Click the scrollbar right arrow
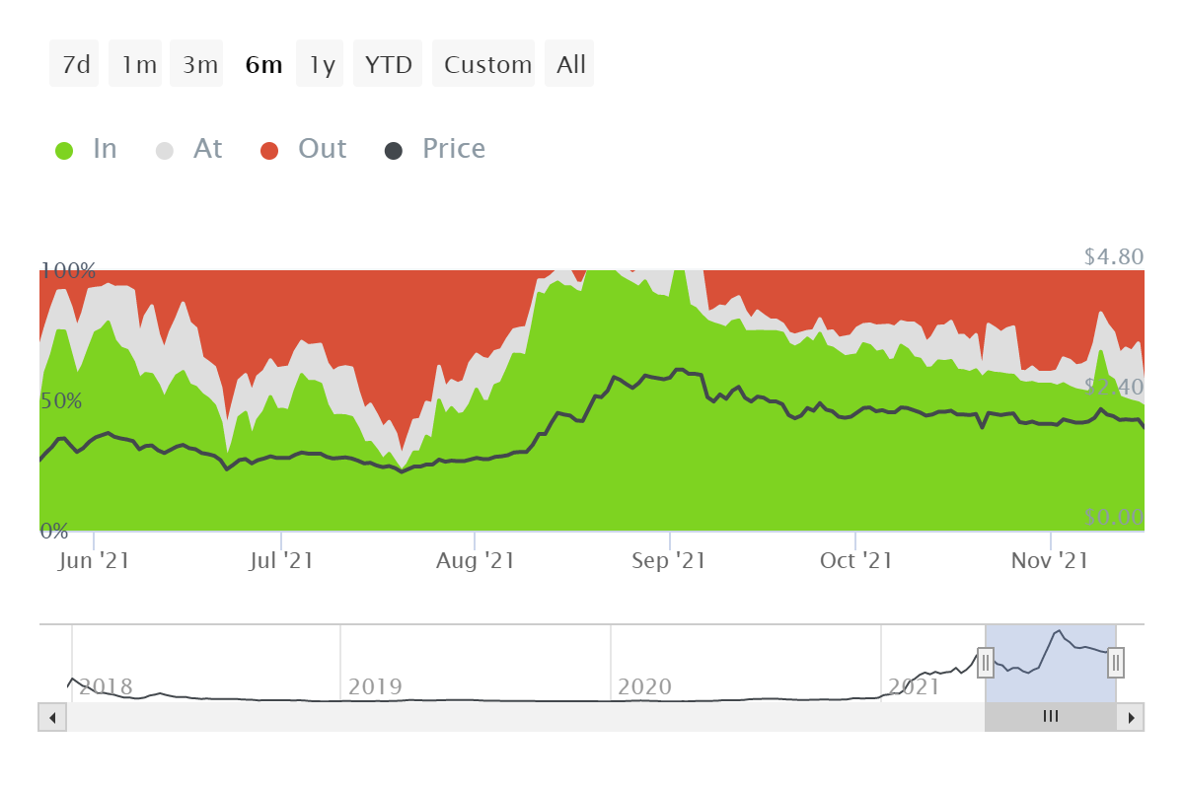Viewport: 1184px width, 789px height. tap(1131, 717)
